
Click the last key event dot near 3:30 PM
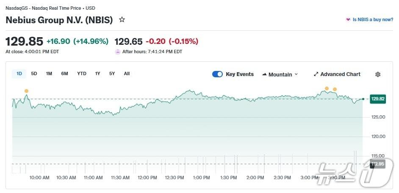point(335,89)
